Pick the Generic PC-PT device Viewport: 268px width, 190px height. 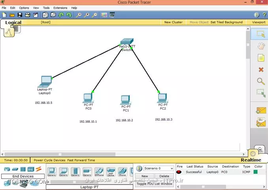(x=52, y=172)
